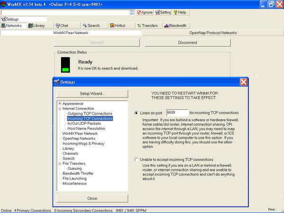Click the Settings label box below input
This screenshot has width=284, height=213.
coord(24,19)
